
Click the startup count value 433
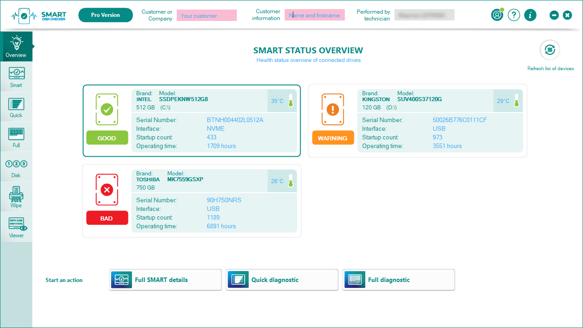[x=212, y=137]
